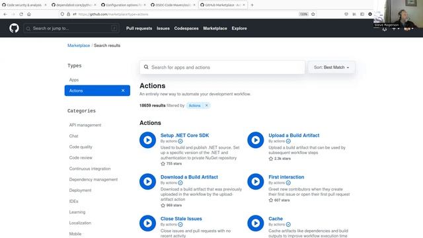
Task: Open the Sort: Best Match dropdown
Action: [x=331, y=67]
